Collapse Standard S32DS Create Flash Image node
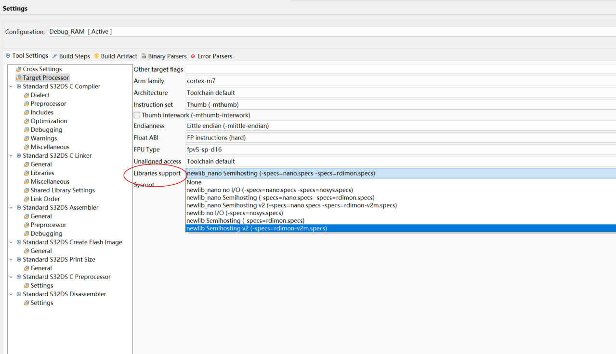The width and height of the screenshot is (616, 354). click(11, 242)
